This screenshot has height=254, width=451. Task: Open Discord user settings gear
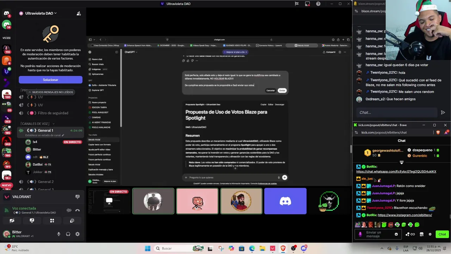point(78,234)
